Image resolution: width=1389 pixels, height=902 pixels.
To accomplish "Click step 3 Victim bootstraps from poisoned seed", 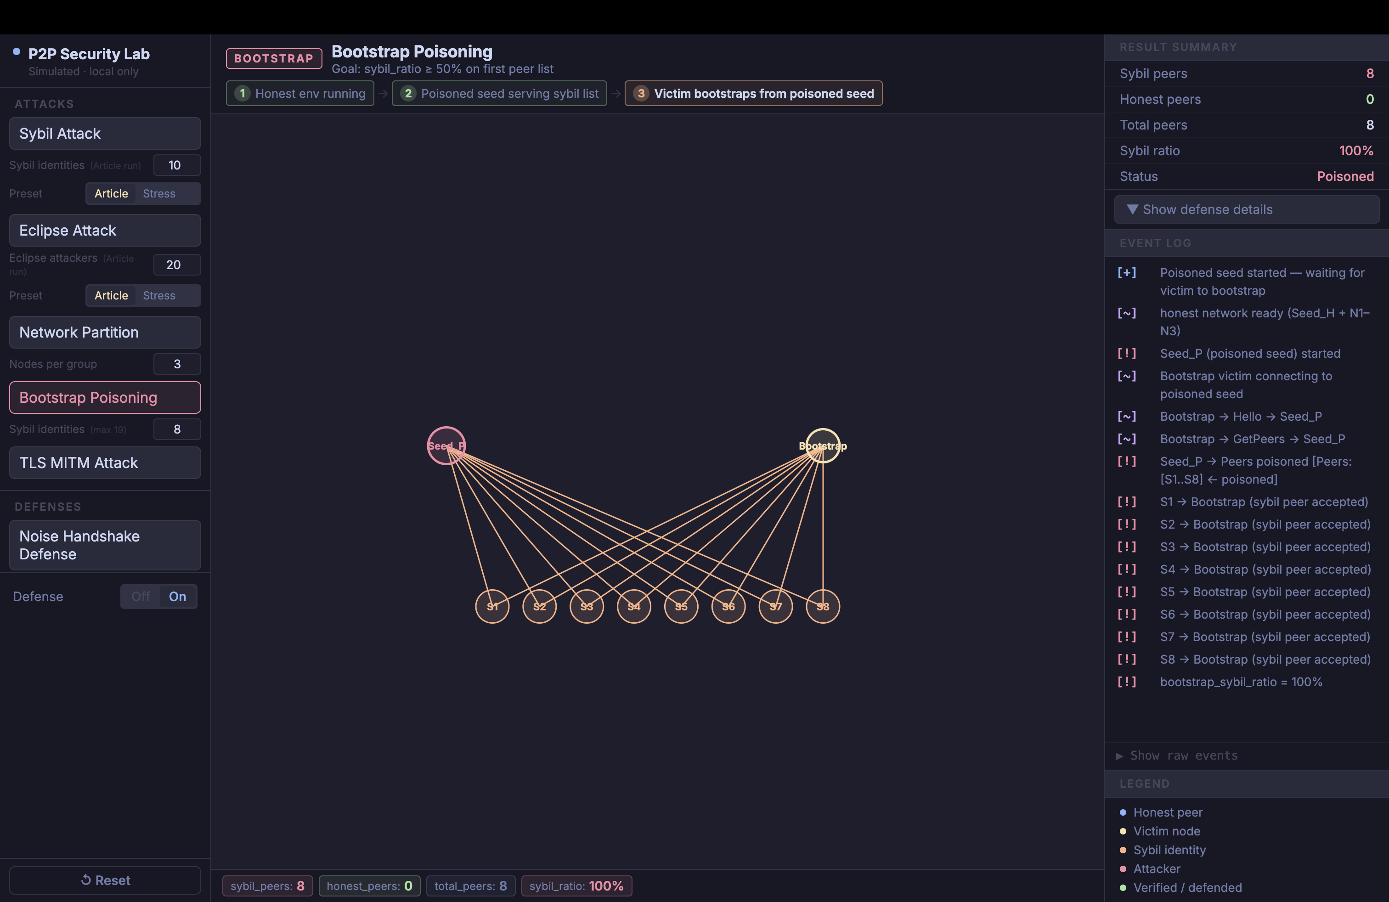I will click(753, 93).
